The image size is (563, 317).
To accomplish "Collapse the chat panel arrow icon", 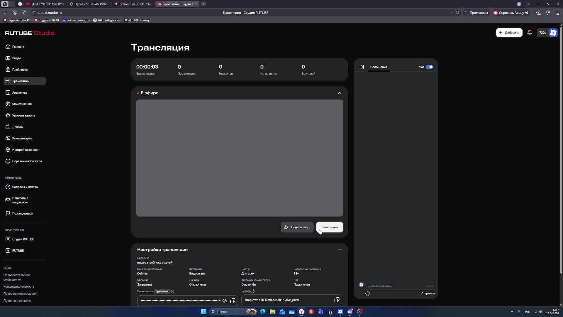I will click(362, 67).
